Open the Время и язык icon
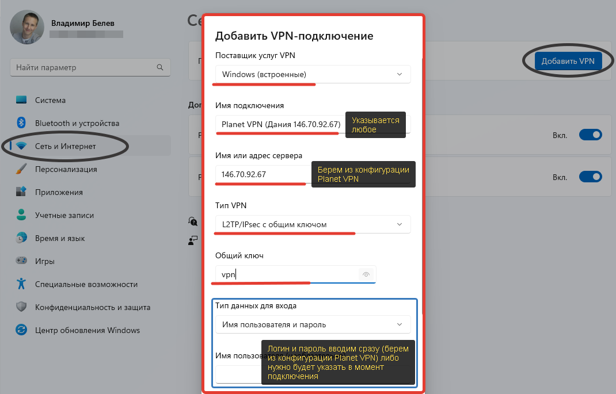The width and height of the screenshot is (616, 394). coord(21,238)
